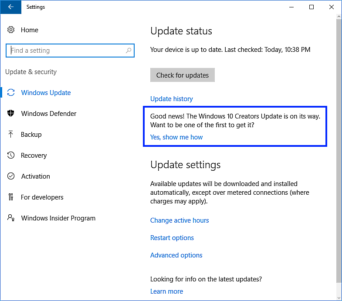The height and width of the screenshot is (301, 342).
Task: Go to the Recovery settings page
Action: pos(34,156)
